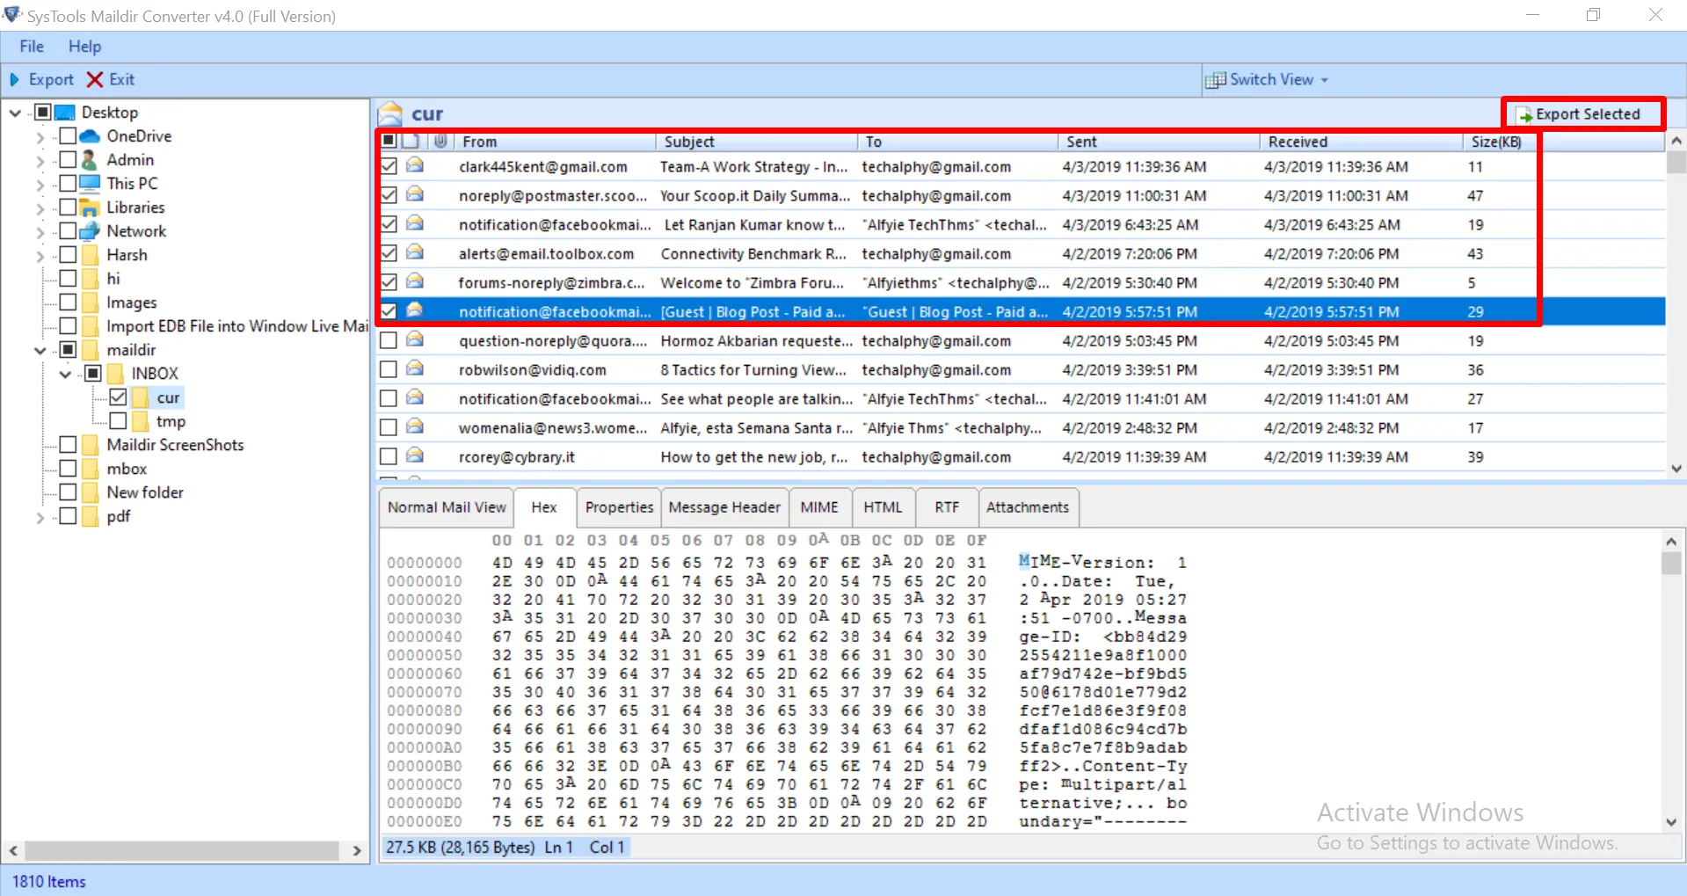Click the email list scroll down arrow
This screenshot has width=1687, height=896.
[1676, 469]
